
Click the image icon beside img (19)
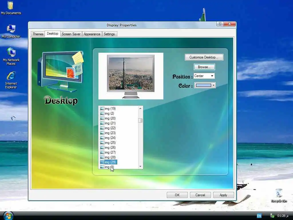102,109
